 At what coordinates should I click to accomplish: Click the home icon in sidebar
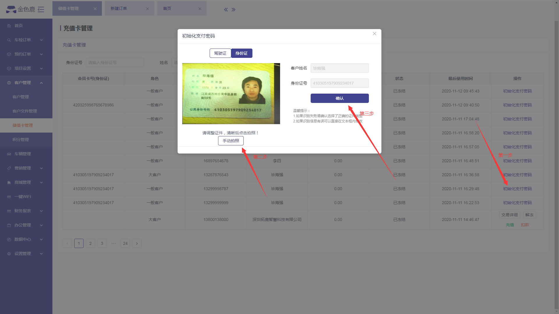tap(9, 26)
